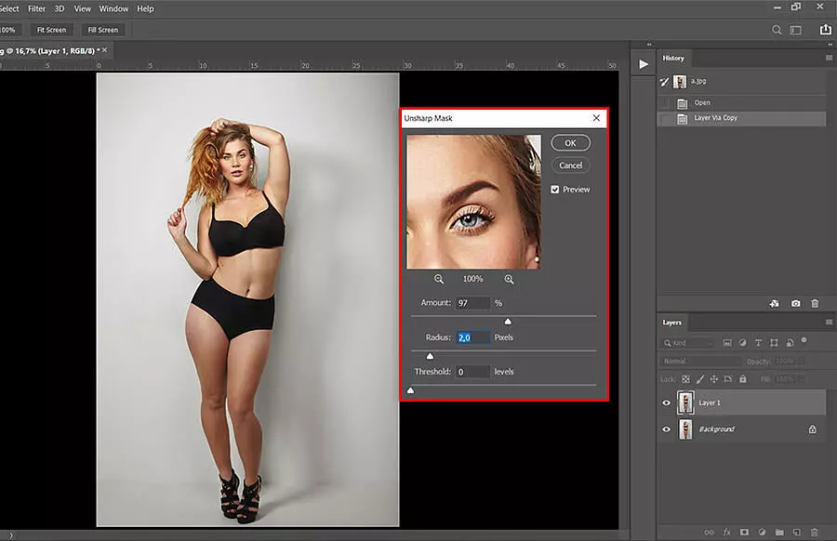Delete the current layer

click(815, 532)
